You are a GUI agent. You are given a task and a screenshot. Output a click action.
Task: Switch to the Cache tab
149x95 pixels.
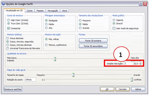pyautogui.click(x=30, y=11)
